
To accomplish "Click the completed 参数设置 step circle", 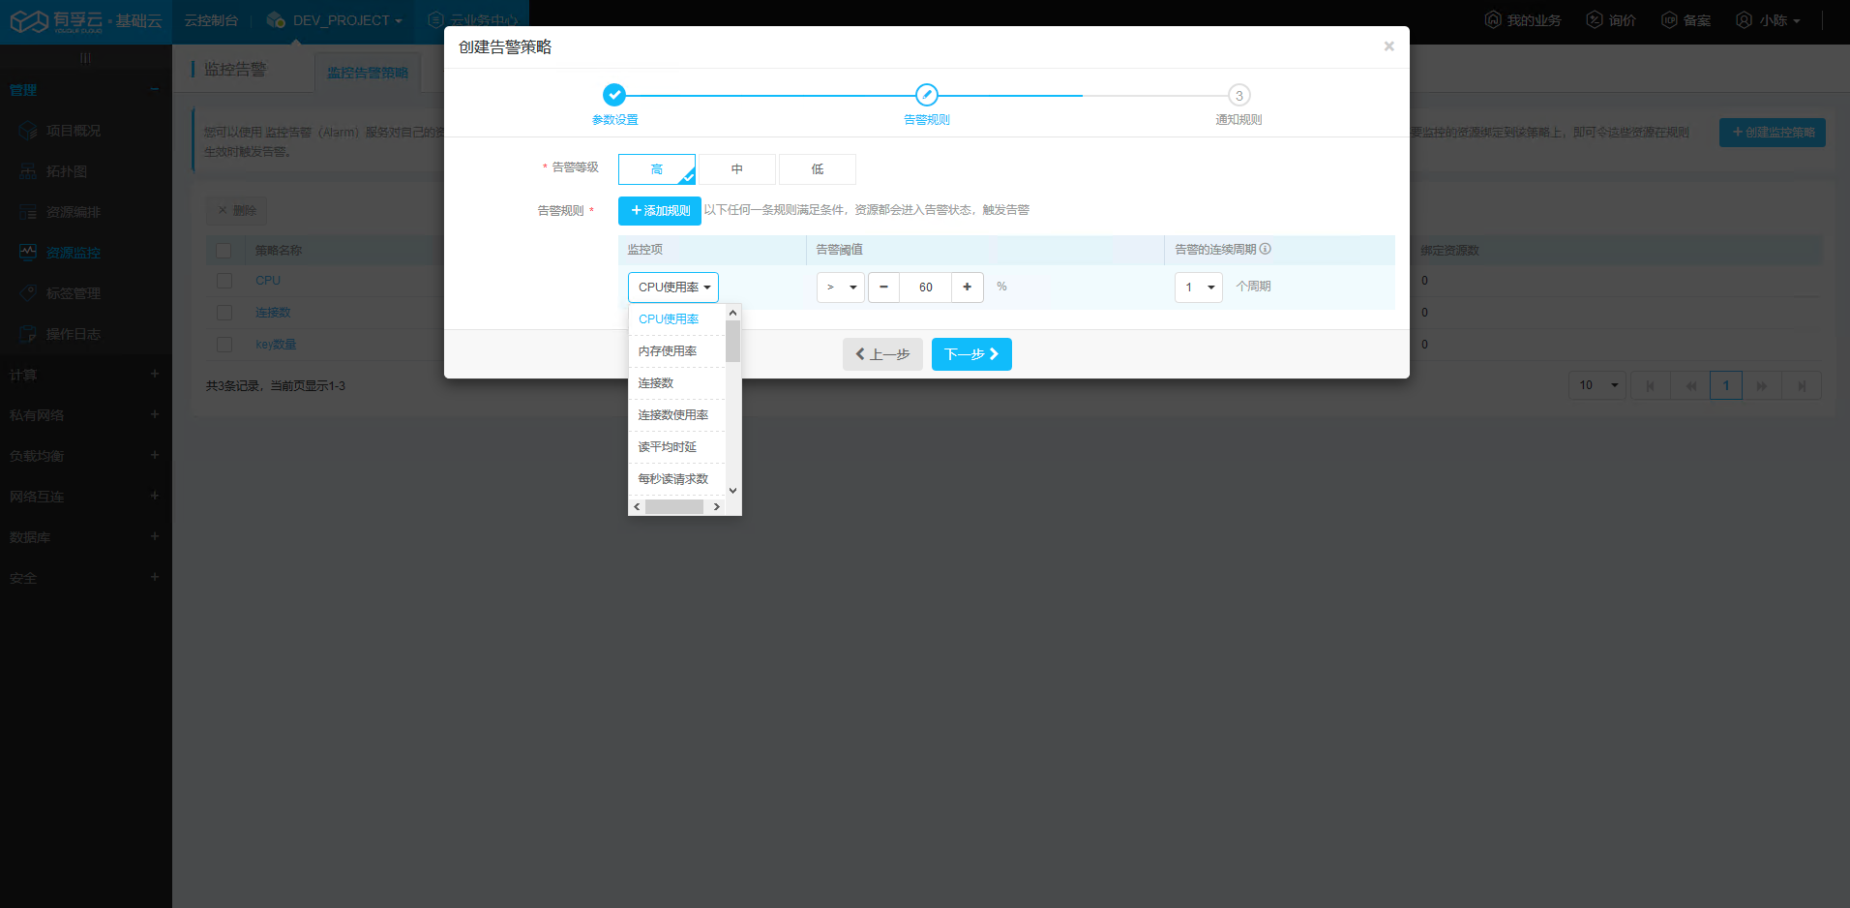I will tap(613, 95).
